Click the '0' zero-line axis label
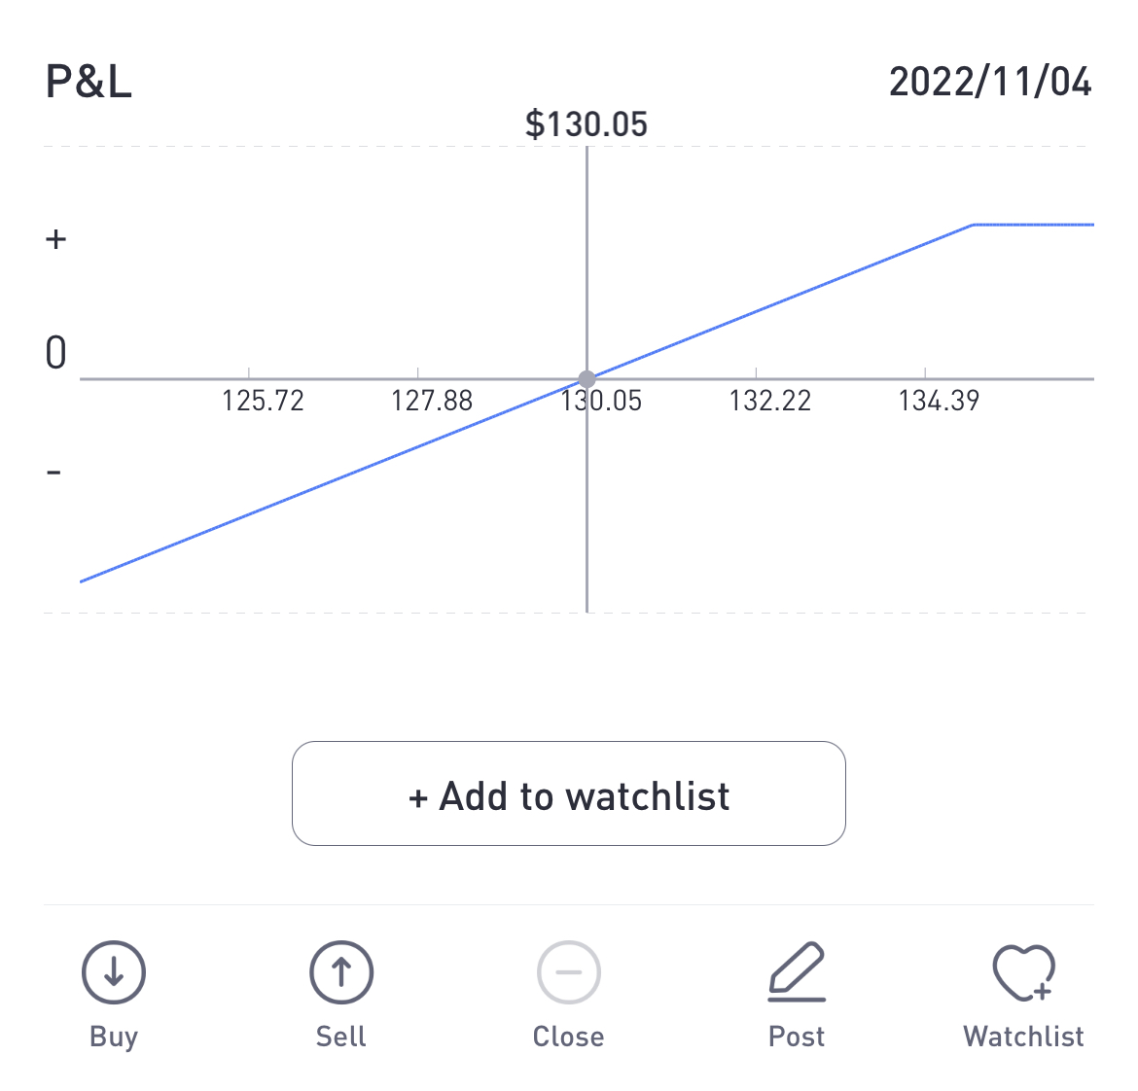 [55, 353]
